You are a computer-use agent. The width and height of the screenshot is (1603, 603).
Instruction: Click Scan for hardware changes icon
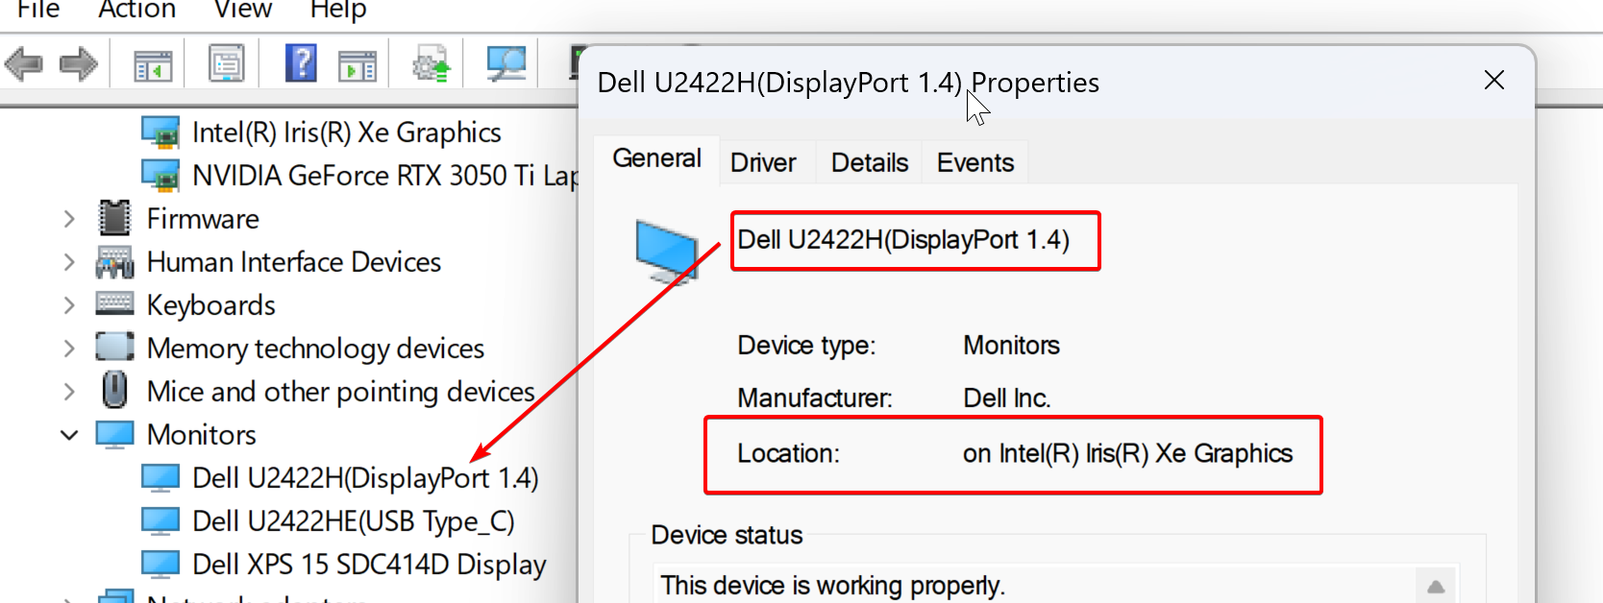click(x=506, y=64)
